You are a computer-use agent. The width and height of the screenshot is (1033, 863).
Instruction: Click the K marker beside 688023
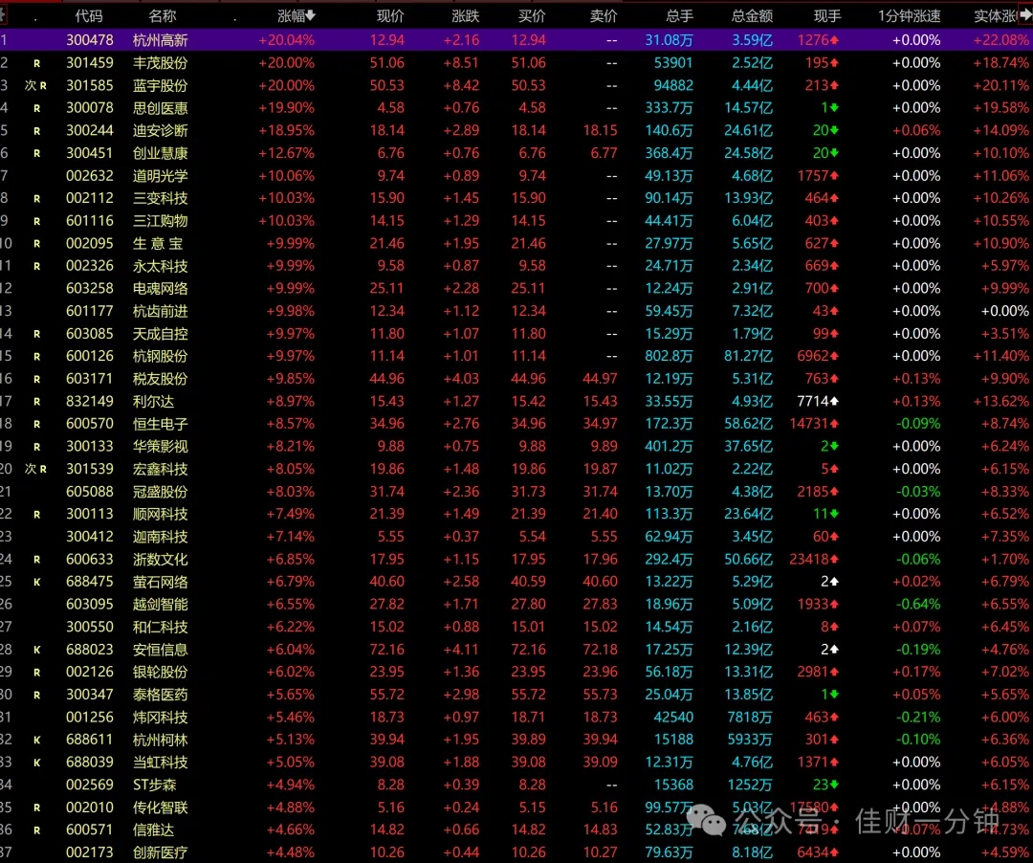coord(37,651)
